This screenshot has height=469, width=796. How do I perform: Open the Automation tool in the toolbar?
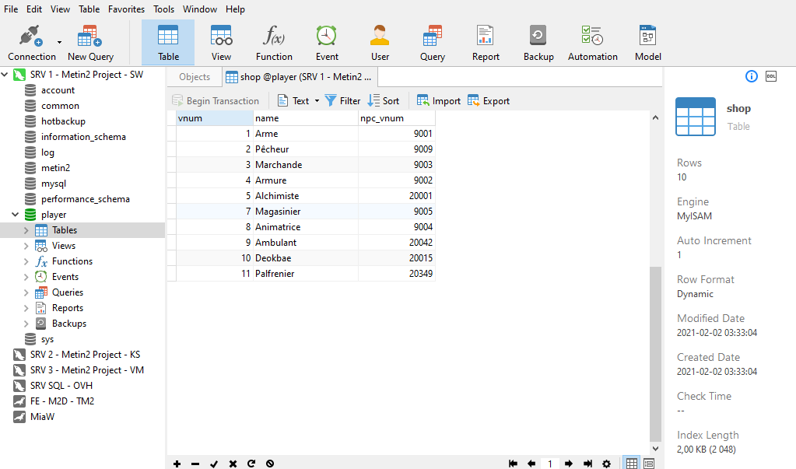pyautogui.click(x=592, y=43)
